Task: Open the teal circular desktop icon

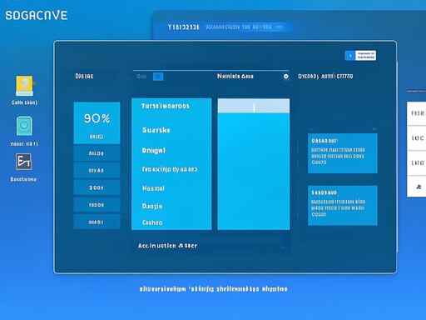Action: [24, 126]
